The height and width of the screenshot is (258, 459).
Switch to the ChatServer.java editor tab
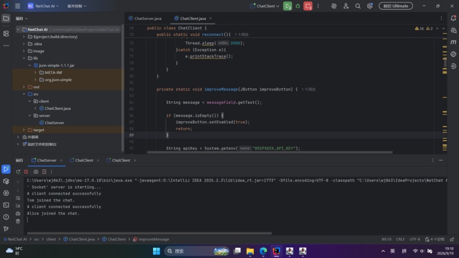(145, 18)
